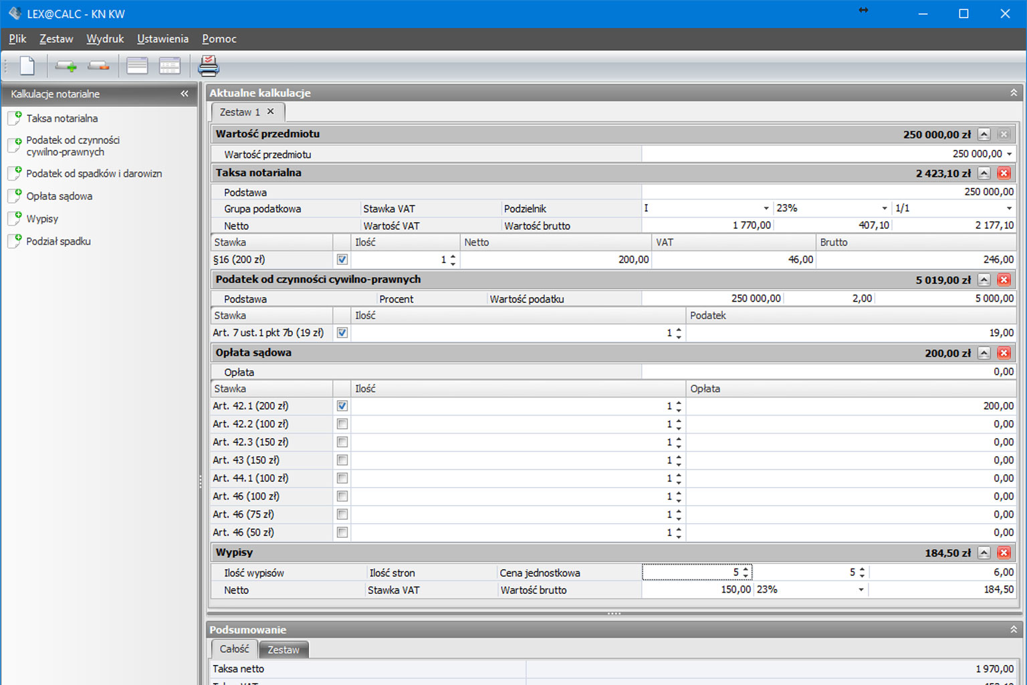Open the Grupa podatkowa dropdown showing I
Viewport: 1027px width, 685px height.
[766, 209]
